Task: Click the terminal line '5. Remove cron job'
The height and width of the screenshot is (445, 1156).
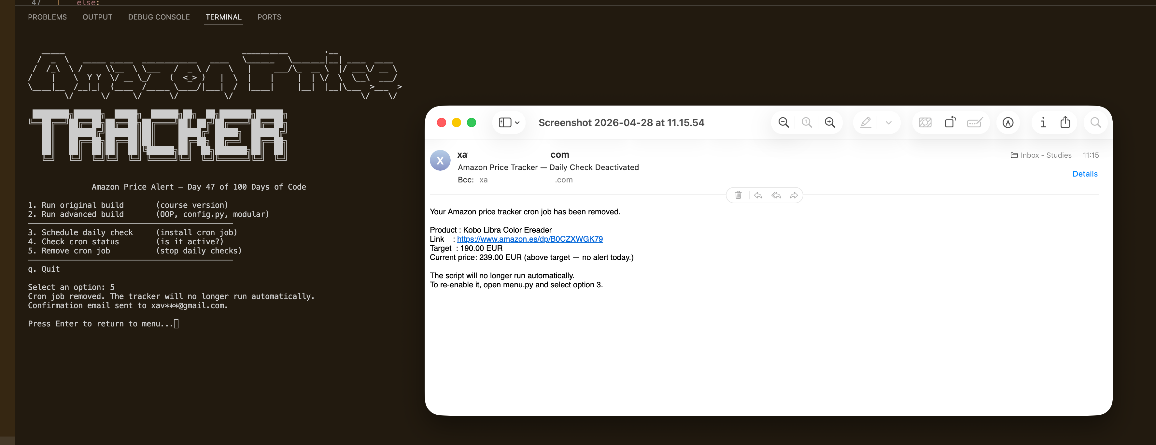Action: point(134,251)
